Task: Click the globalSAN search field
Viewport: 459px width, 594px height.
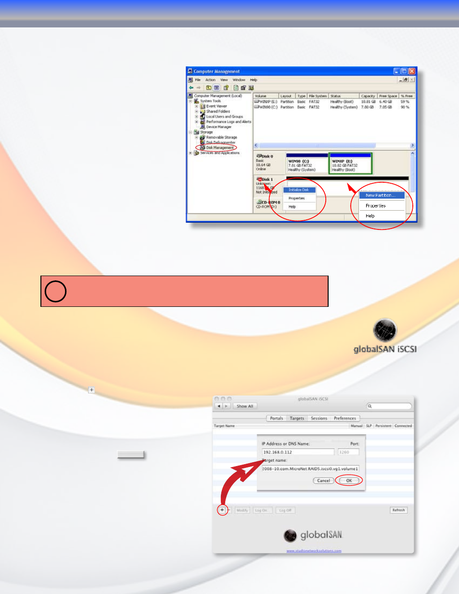Action: coord(389,406)
